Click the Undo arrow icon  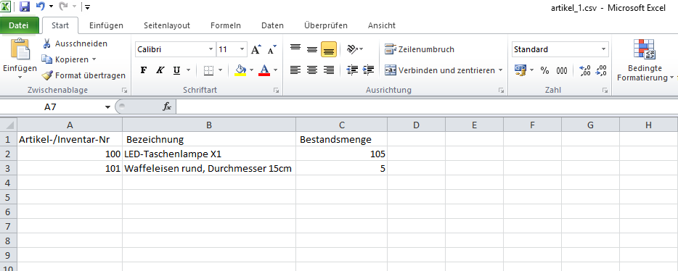pos(40,7)
